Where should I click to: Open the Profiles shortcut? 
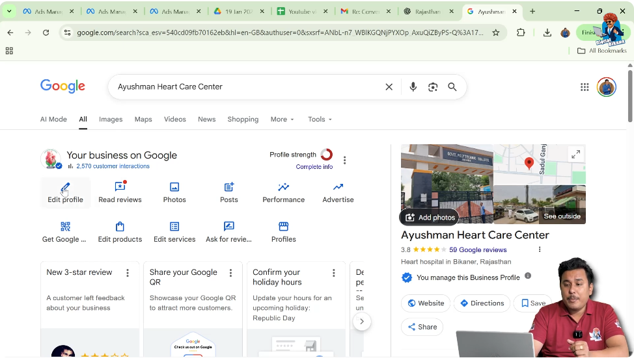pos(283,232)
